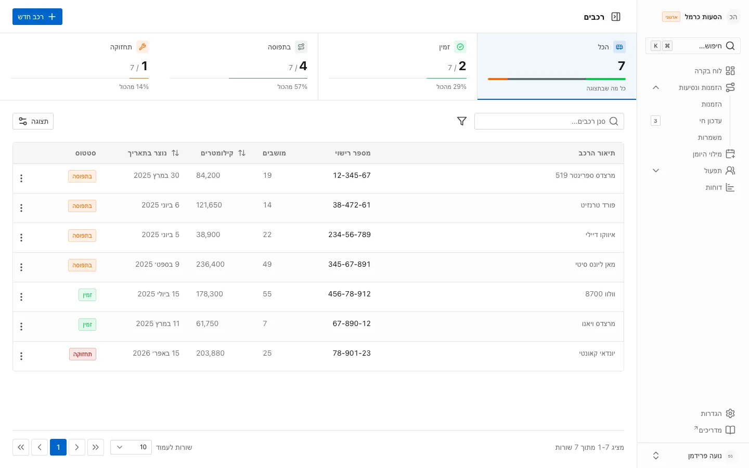
Task: Open row actions for מרצדס ספרינטר 519
Action: point(21,178)
